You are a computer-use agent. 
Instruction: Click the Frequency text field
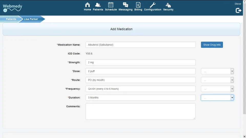[x=141, y=89]
